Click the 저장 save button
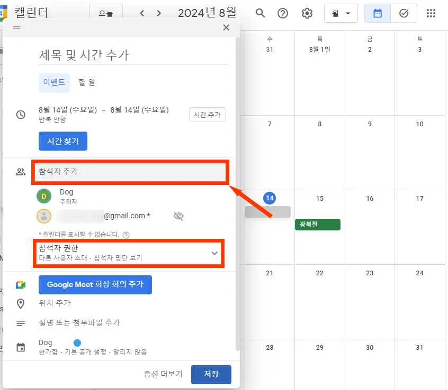This screenshot has height=390, width=448. [x=211, y=374]
